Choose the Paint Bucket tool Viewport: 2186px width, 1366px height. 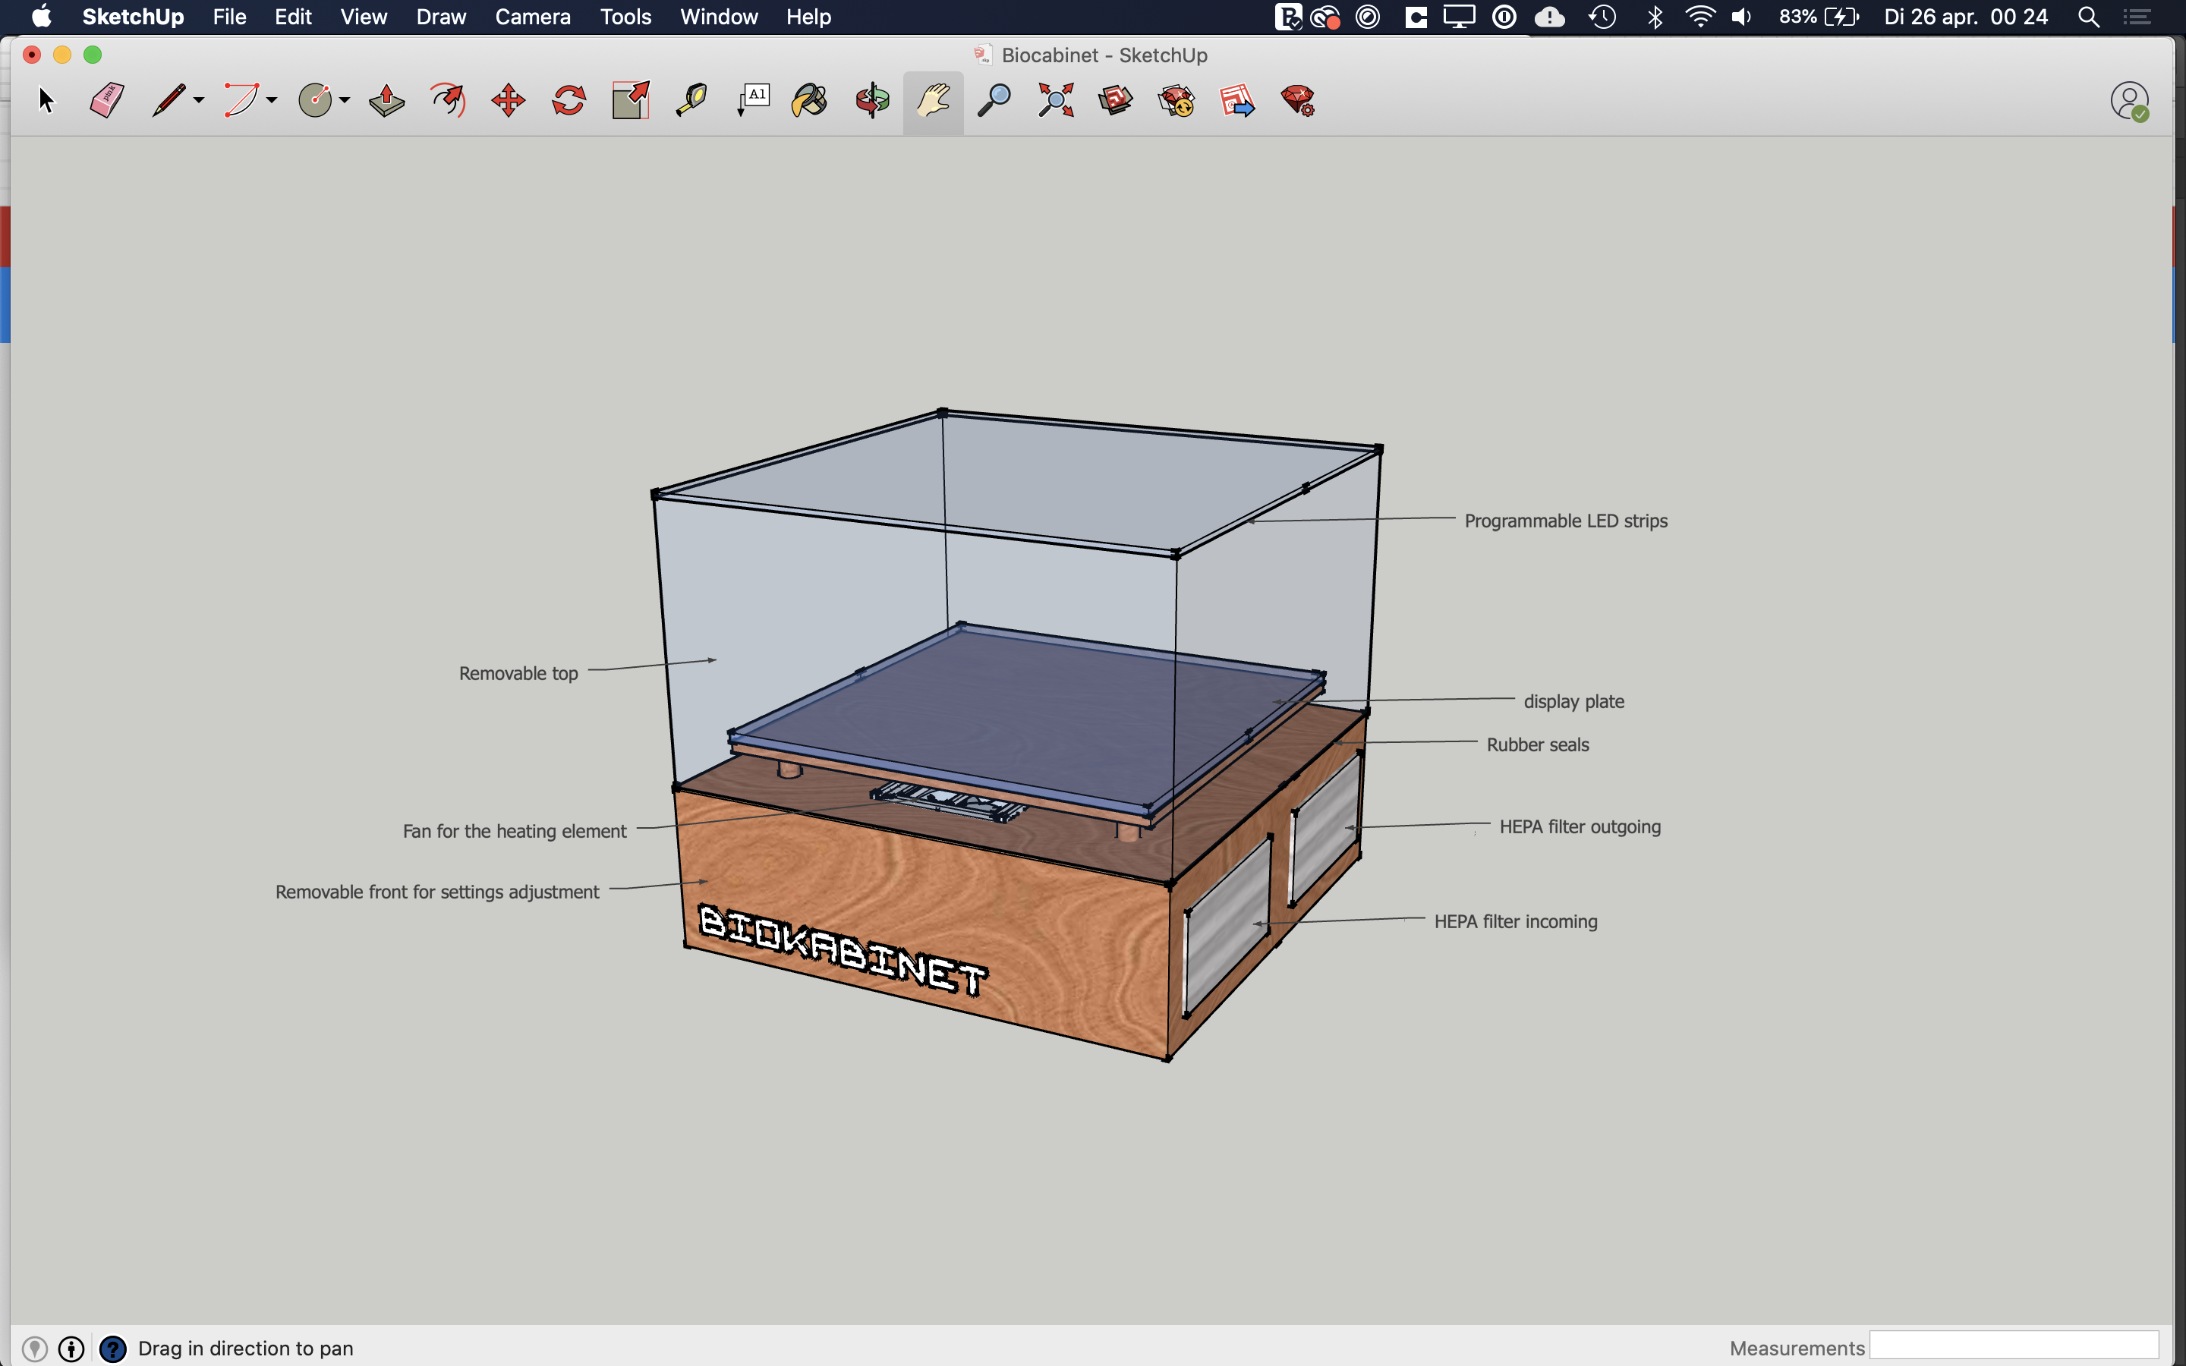tap(811, 100)
